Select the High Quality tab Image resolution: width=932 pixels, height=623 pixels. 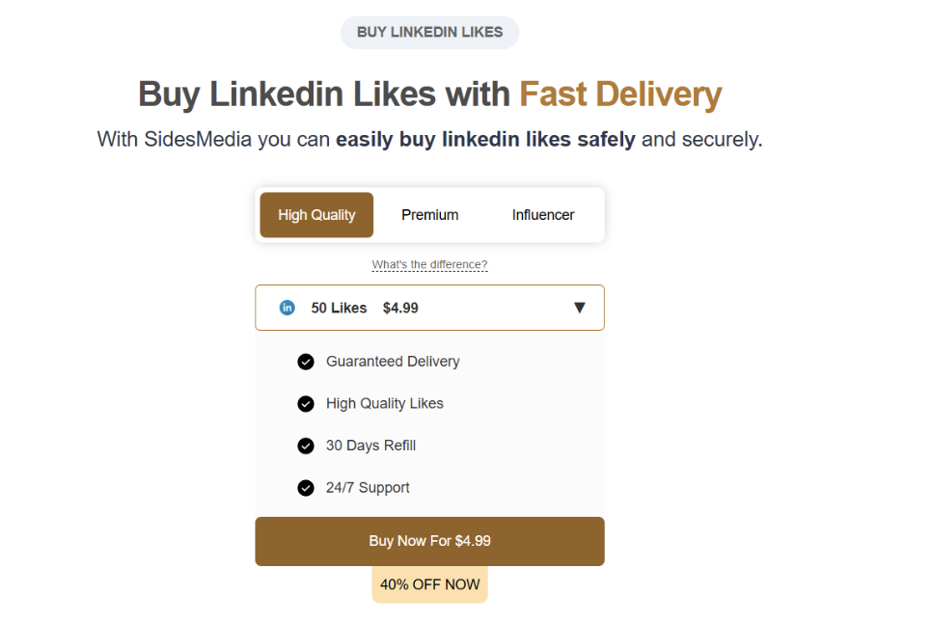pyautogui.click(x=316, y=215)
